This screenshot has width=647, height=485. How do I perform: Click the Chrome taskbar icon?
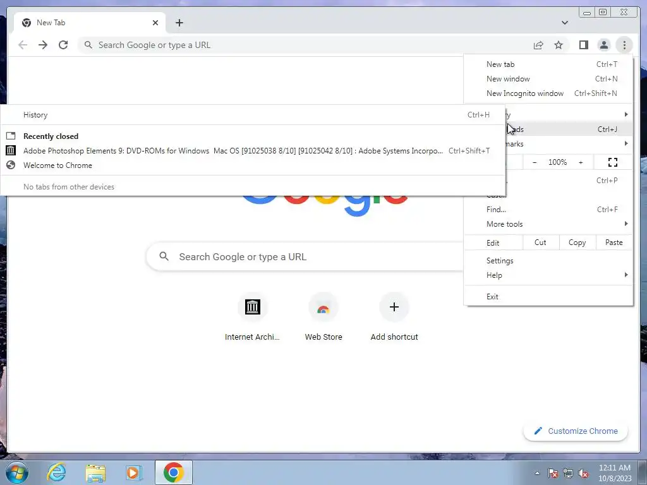(173, 472)
